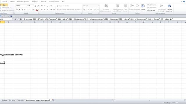Open the Рецензирование ribbon tab
This screenshot has height=104, width=186.
coord(54,2)
